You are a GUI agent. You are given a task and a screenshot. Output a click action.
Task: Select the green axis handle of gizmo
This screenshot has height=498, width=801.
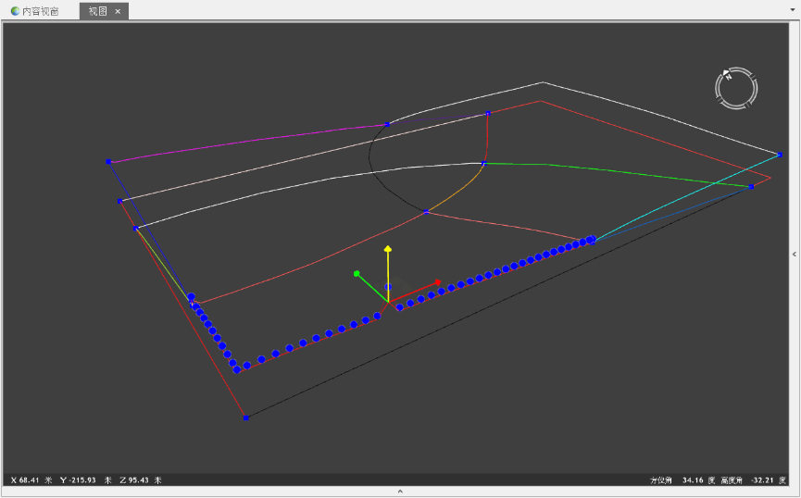[x=357, y=274]
